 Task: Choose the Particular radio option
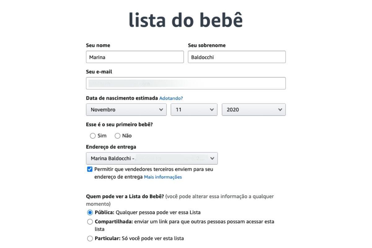coord(90,239)
